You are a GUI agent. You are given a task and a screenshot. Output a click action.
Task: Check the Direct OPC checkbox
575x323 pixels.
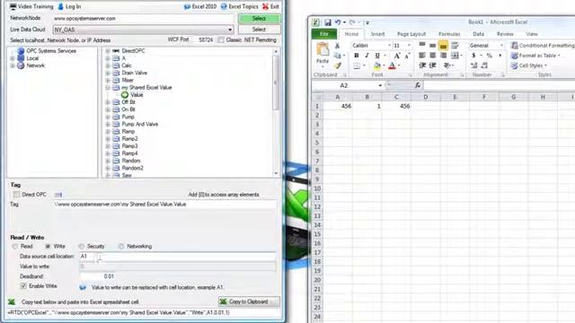(16, 195)
